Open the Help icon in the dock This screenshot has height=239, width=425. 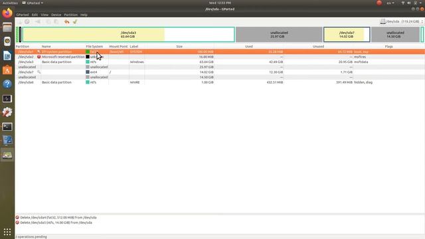pos(7,84)
